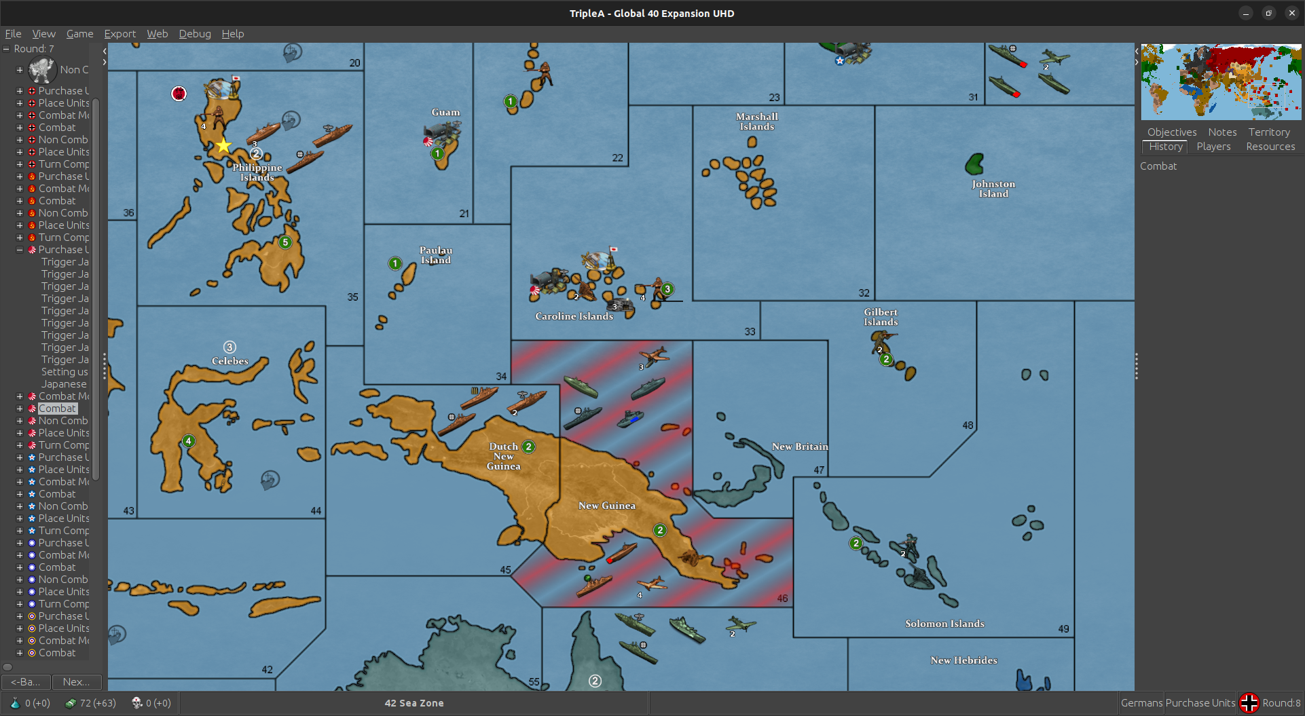The height and width of the screenshot is (716, 1305).
Task: Select the green cash PUs icon in status bar
Action: click(x=70, y=703)
